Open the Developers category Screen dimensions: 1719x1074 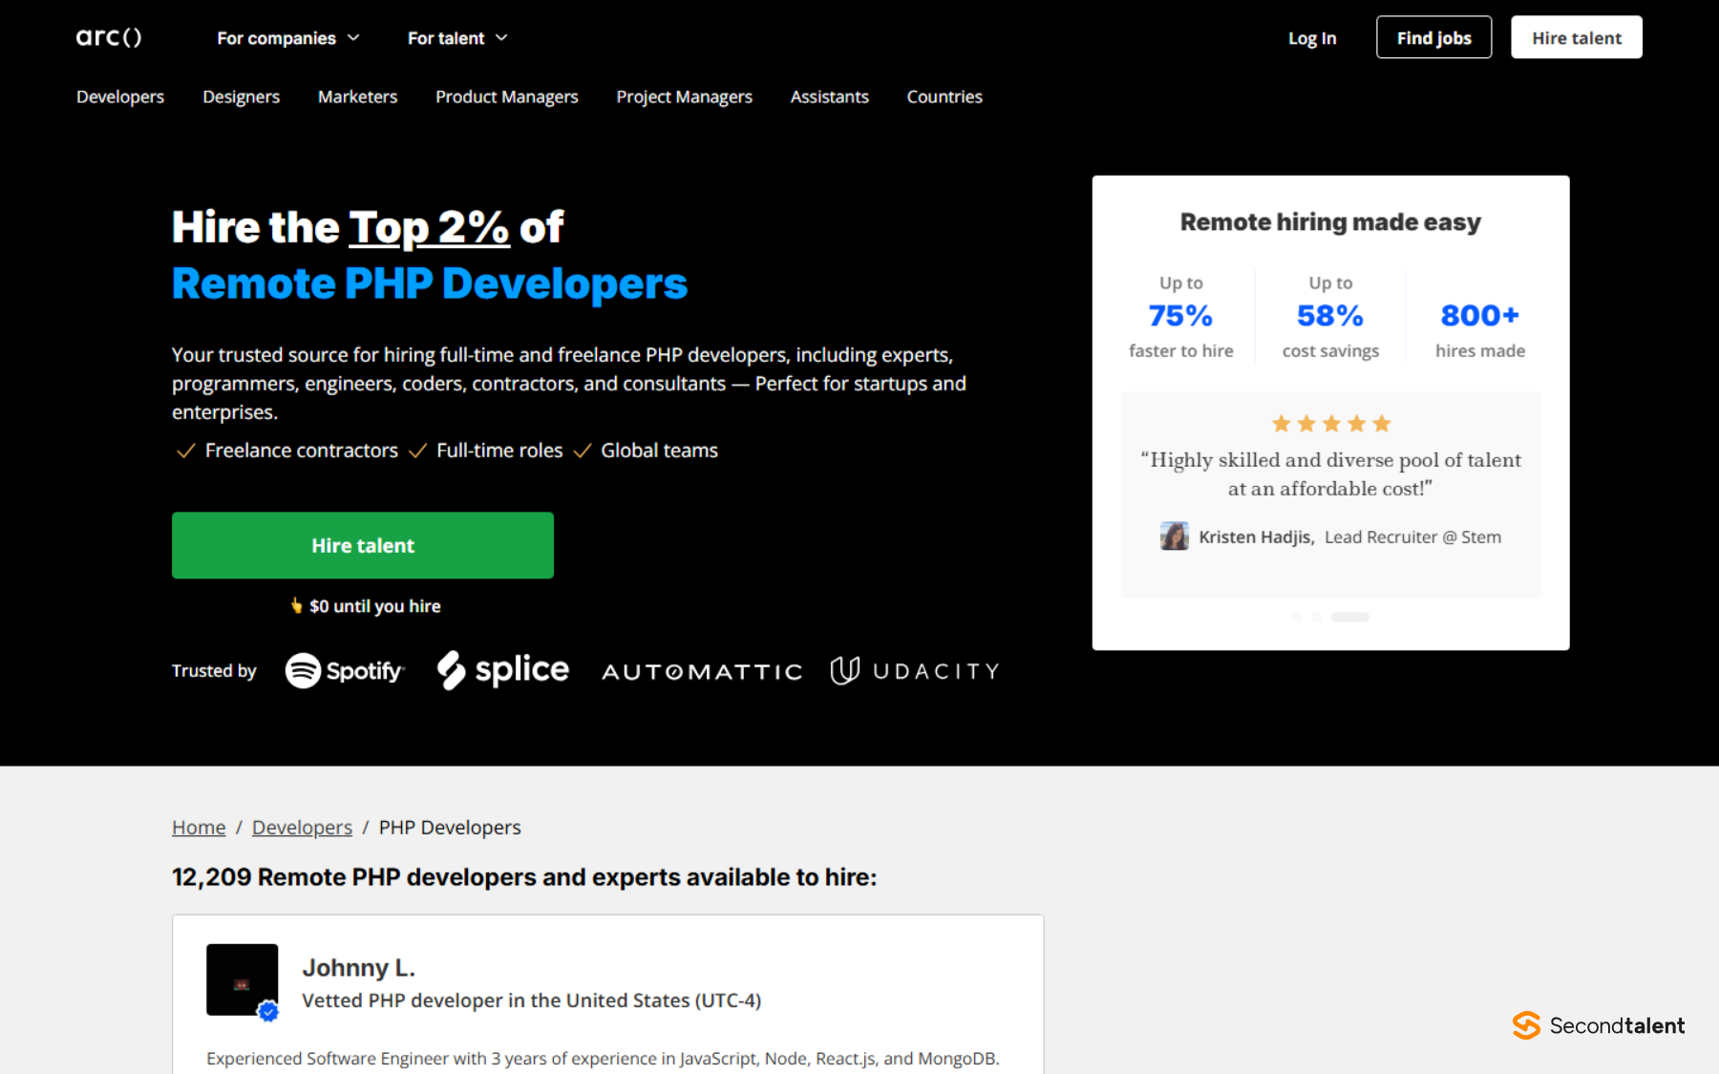(120, 96)
